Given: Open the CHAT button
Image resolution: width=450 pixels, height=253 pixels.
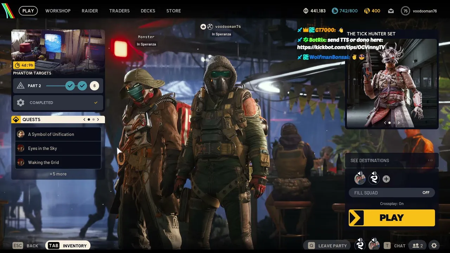Looking at the screenshot, I should coord(394,246).
